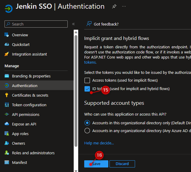
Task: Select Accounts in this organizational directory only
Action: click(87, 123)
